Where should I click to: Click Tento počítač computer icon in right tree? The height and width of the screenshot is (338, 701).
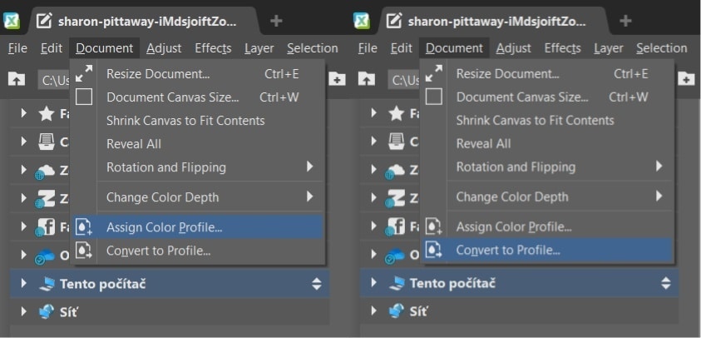coord(397,283)
